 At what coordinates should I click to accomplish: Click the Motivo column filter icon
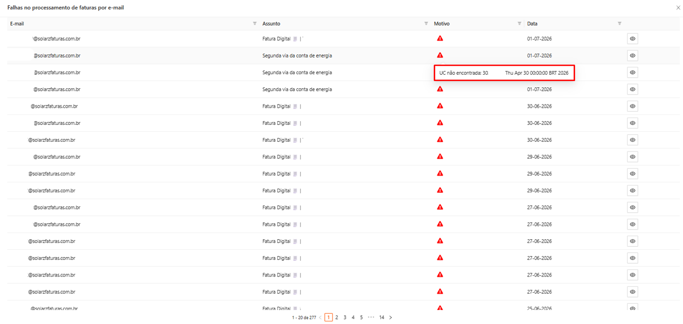[x=520, y=24]
